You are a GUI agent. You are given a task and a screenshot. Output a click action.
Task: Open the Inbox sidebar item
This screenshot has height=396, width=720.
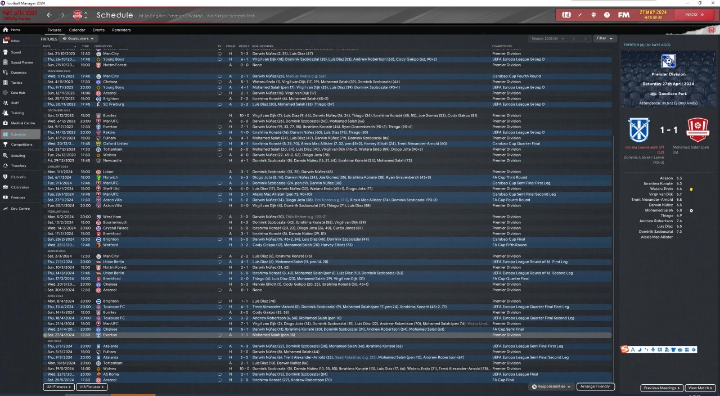click(20, 41)
